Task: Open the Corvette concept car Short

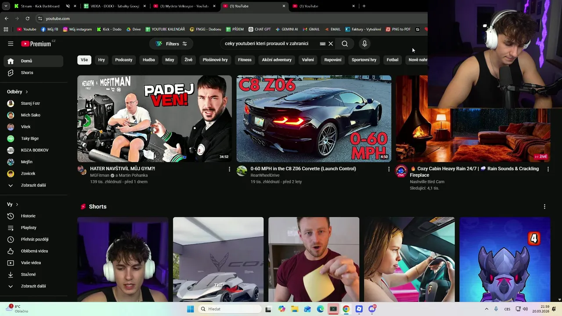Action: pyautogui.click(x=218, y=260)
